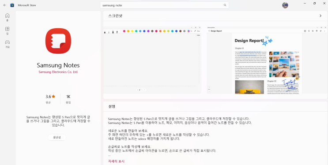Open the user profile avatar
Screen dimensions: 328x165
pyautogui.click(x=285, y=5)
